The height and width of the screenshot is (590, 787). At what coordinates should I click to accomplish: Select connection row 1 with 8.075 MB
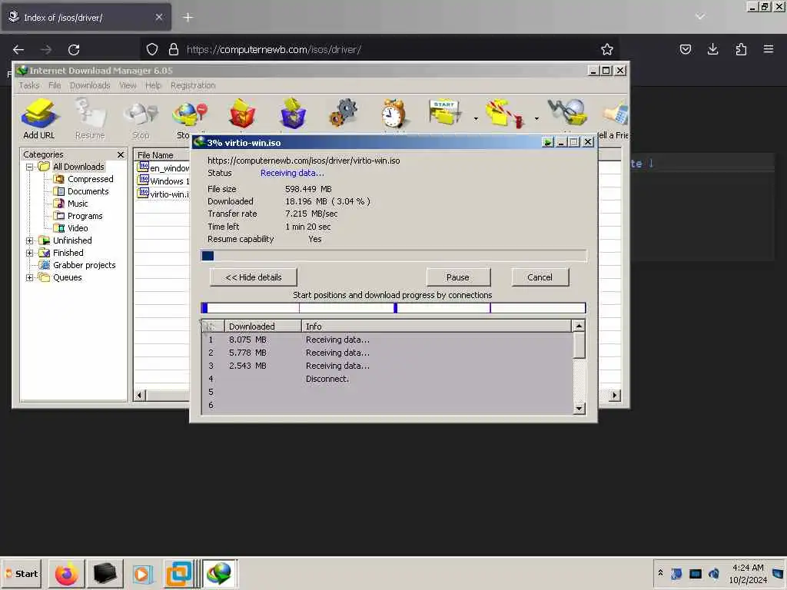pos(387,340)
